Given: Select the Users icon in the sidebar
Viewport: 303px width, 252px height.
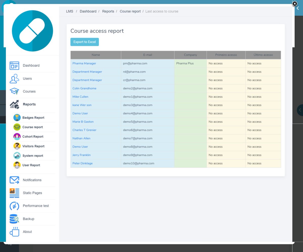Looking at the screenshot, I should [x=14, y=78].
